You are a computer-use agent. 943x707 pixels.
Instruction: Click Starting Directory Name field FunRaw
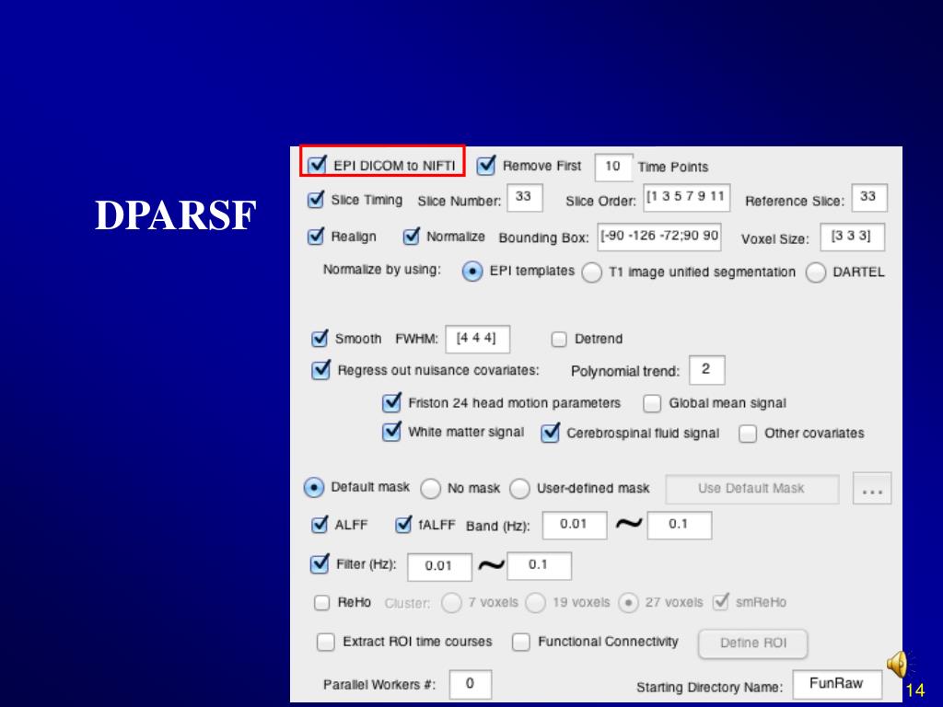pyautogui.click(x=837, y=684)
